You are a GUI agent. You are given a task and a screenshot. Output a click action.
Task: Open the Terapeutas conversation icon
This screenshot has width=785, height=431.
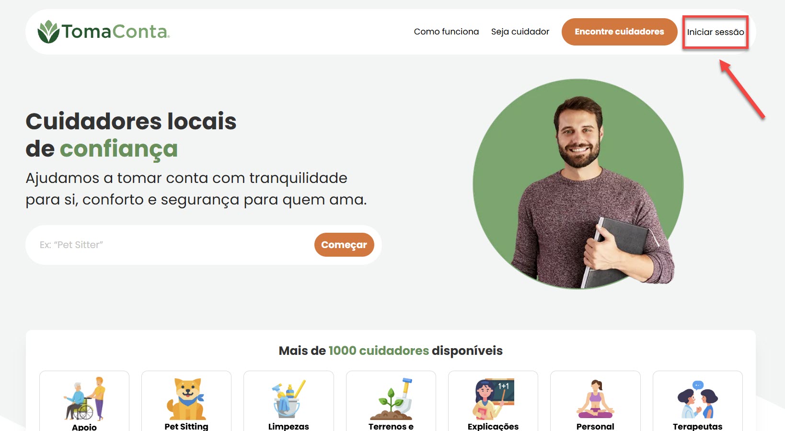698,399
